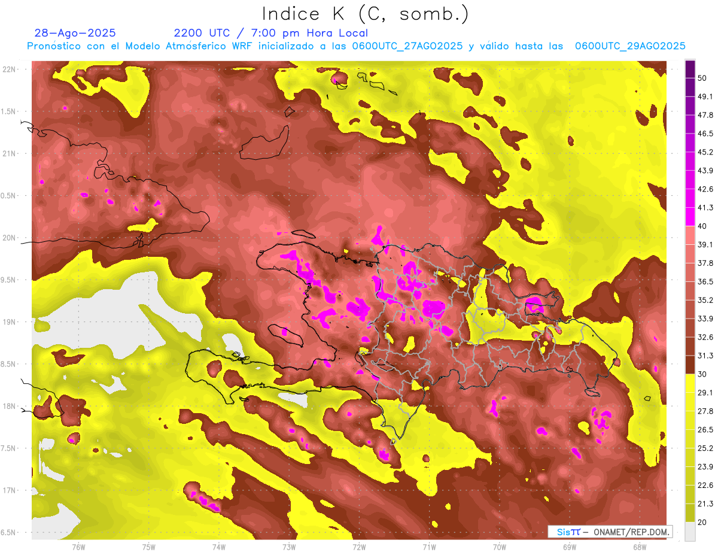This screenshot has height=555, width=718.
Task: Click legend value "22.6"
Action: tap(705, 486)
